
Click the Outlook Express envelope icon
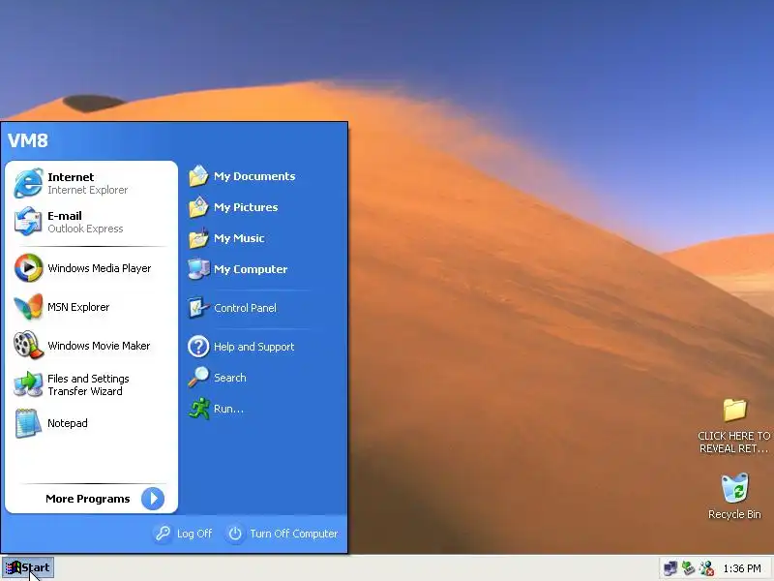pos(28,222)
